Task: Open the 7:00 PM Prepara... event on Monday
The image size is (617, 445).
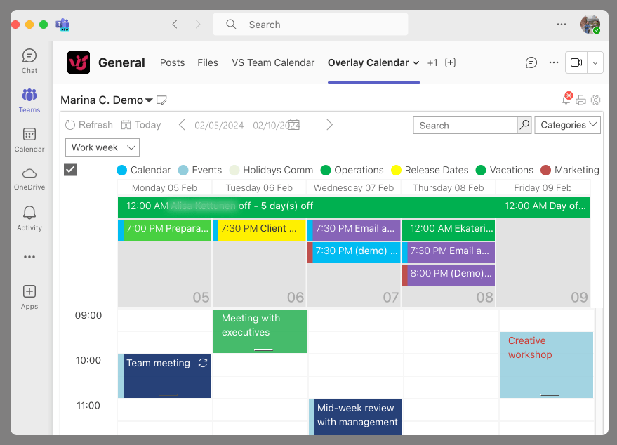Action: coord(164,230)
